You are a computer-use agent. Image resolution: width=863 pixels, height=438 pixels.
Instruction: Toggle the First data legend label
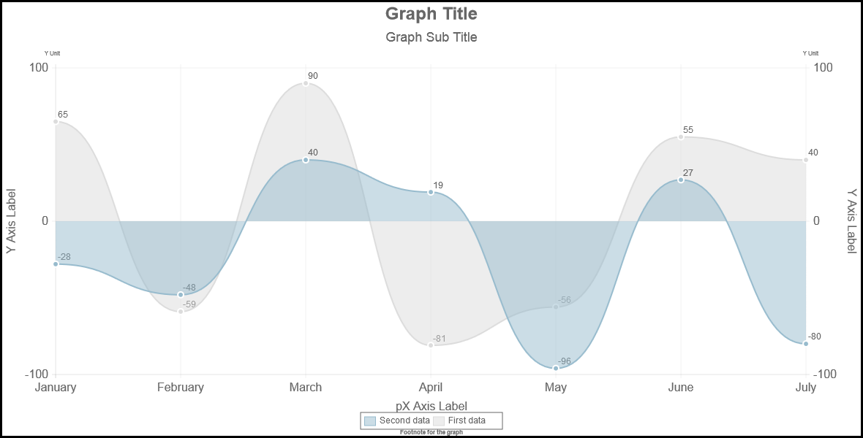467,420
